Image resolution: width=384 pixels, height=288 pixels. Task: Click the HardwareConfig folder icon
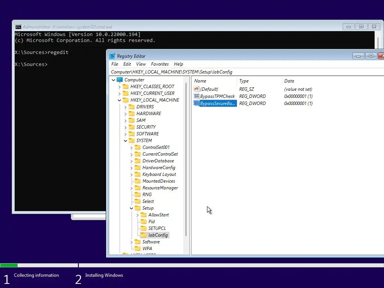pos(138,168)
